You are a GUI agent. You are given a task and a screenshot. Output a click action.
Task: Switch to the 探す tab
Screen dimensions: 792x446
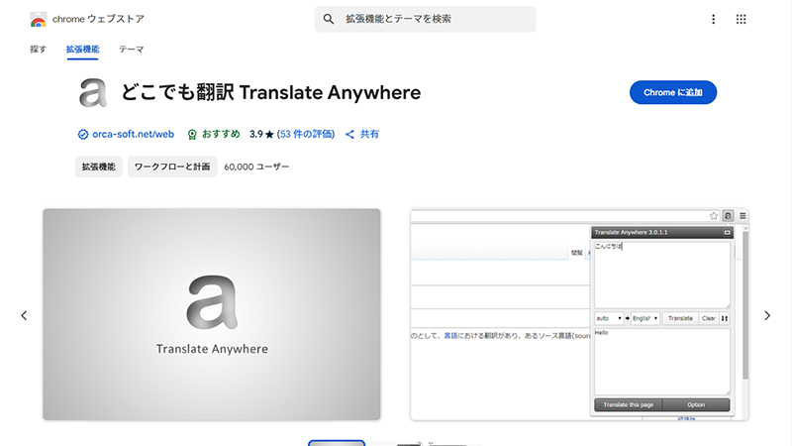(x=39, y=49)
